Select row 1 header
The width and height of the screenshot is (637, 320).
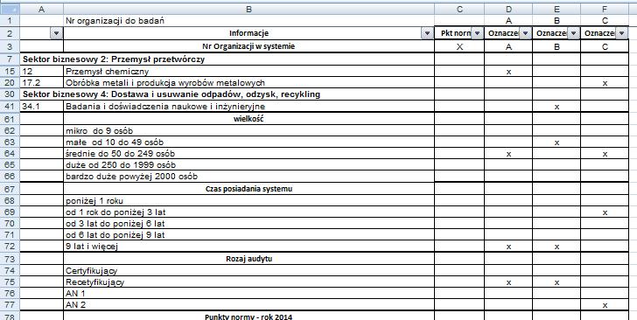click(10, 20)
